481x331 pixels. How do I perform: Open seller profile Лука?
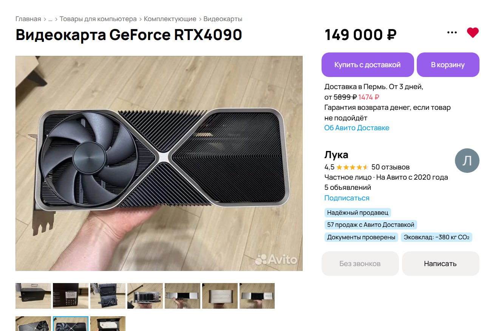[x=336, y=155]
